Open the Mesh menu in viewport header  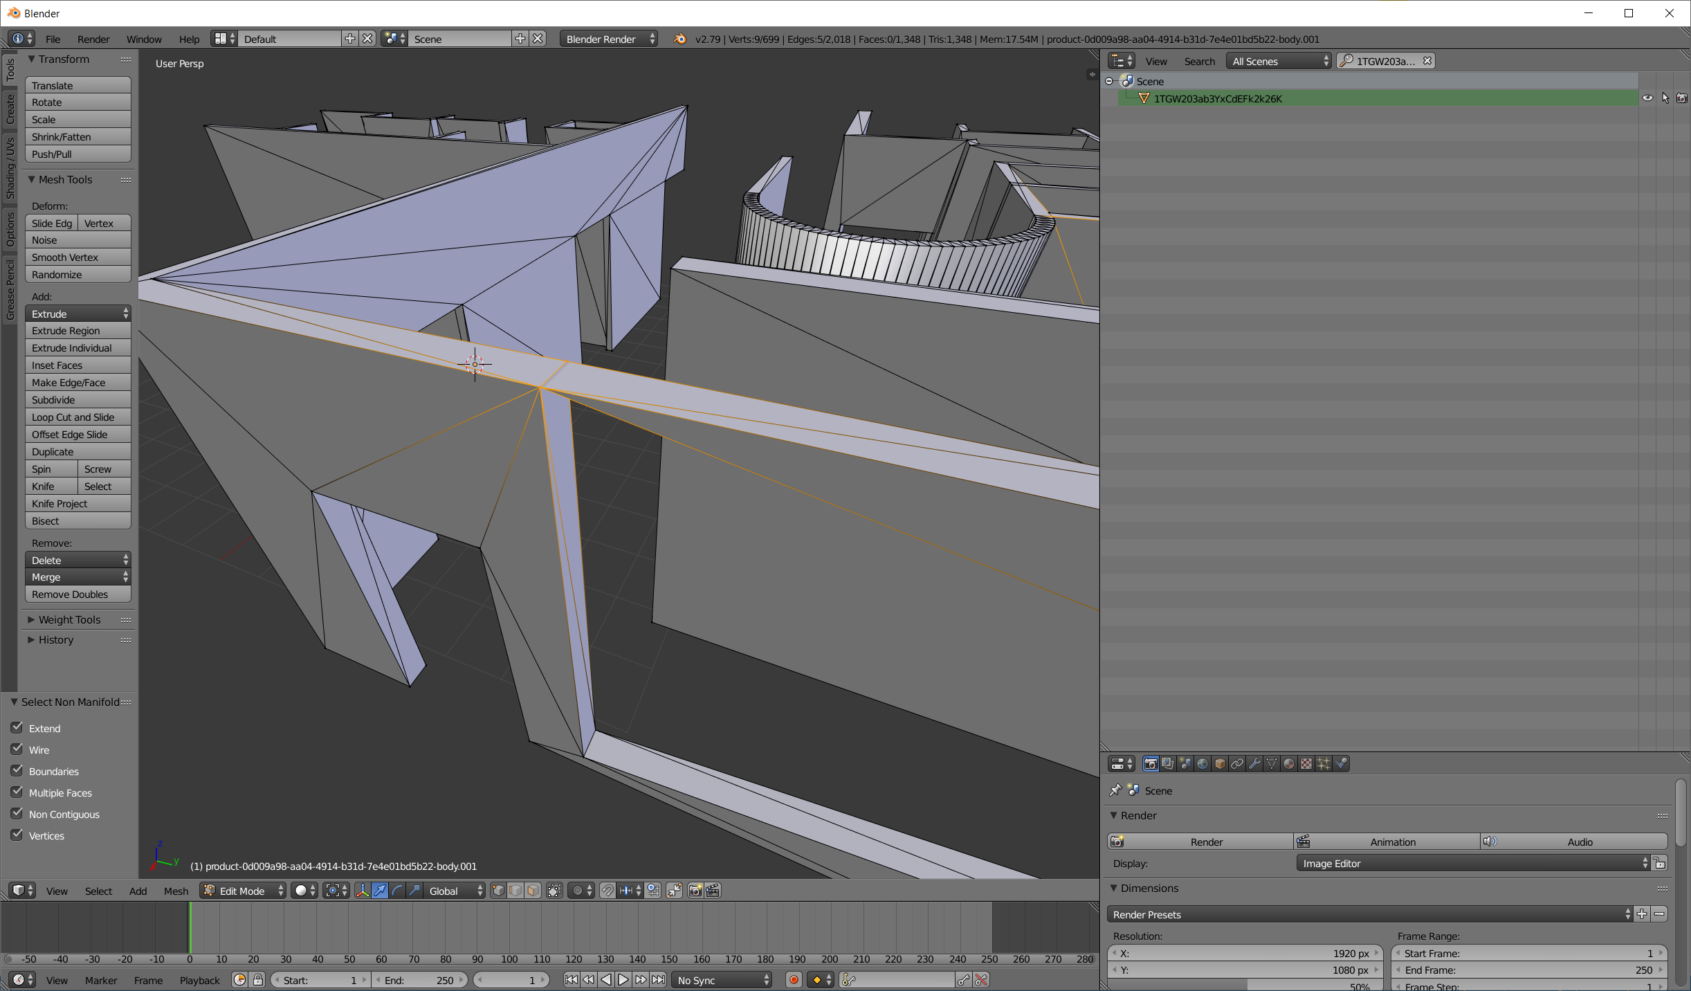click(x=176, y=891)
